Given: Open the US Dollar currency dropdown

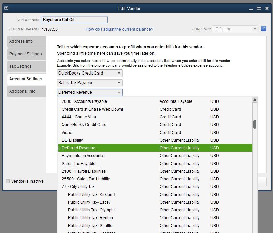Looking at the screenshot, I should (x=255, y=29).
